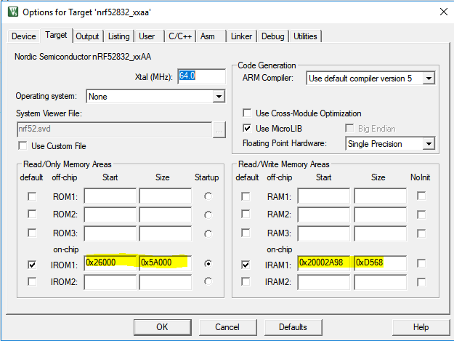Expand the Operating system dropdown
This screenshot has height=341, width=454.
pyautogui.click(x=219, y=97)
